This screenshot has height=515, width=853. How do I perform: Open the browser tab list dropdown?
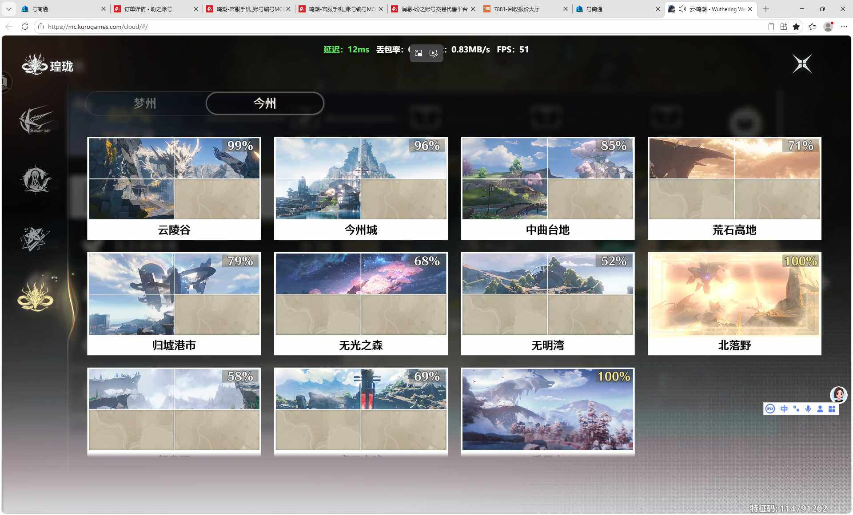8,9
